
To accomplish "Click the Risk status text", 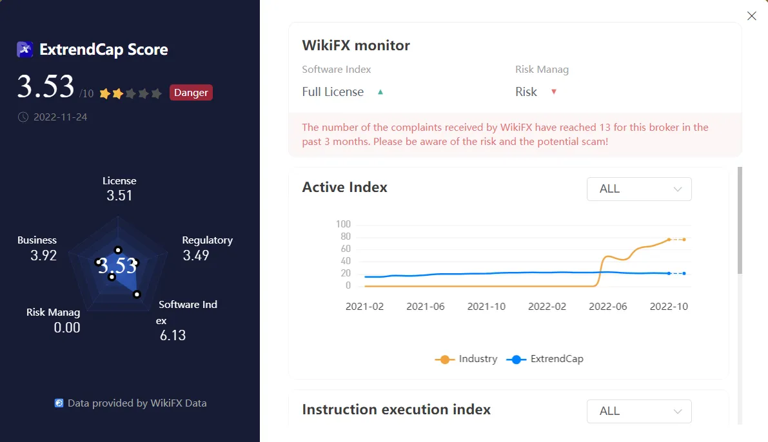I will [526, 92].
